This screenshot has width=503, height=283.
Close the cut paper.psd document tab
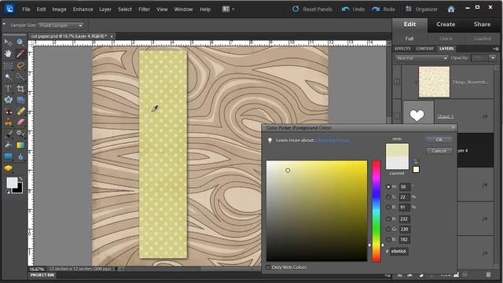(x=112, y=36)
